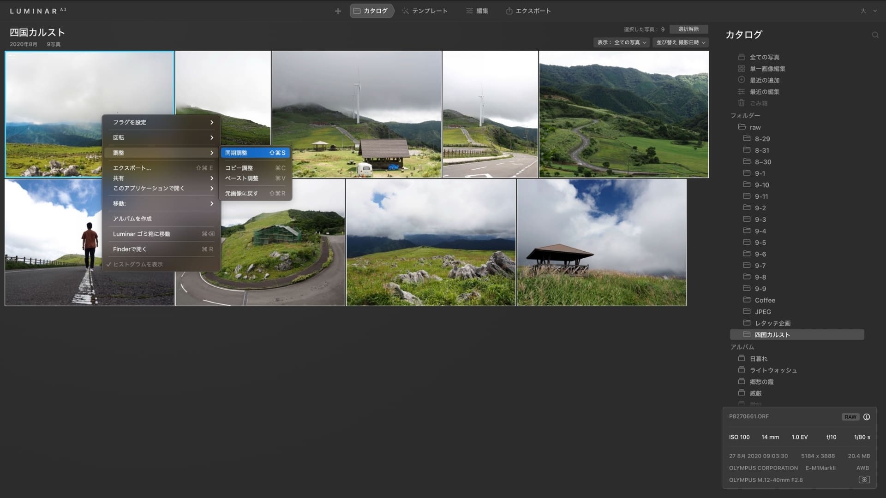Click the info icon next to RAW badge
The height and width of the screenshot is (498, 886).
point(867,417)
